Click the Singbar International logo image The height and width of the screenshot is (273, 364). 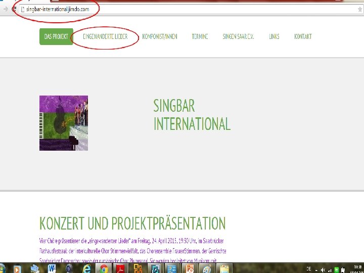(x=64, y=123)
